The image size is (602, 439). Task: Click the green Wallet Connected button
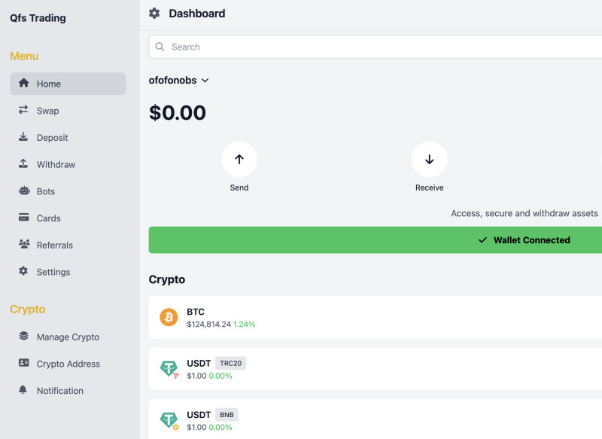pyautogui.click(x=375, y=240)
